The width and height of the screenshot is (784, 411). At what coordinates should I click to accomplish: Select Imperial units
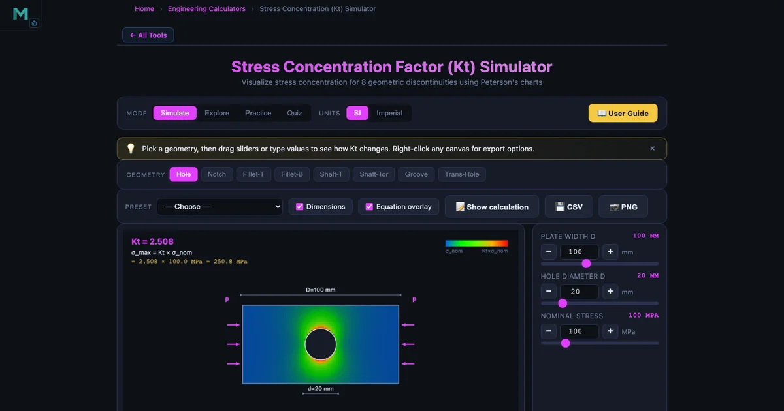pos(389,113)
